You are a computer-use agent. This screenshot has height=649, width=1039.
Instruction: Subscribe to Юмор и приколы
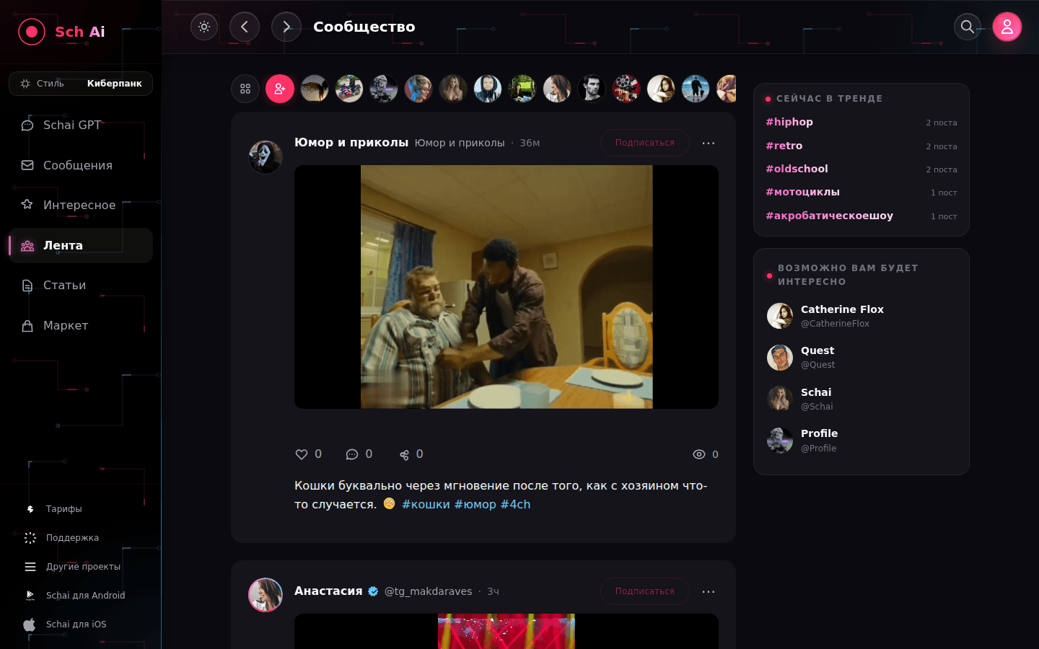pyautogui.click(x=645, y=143)
